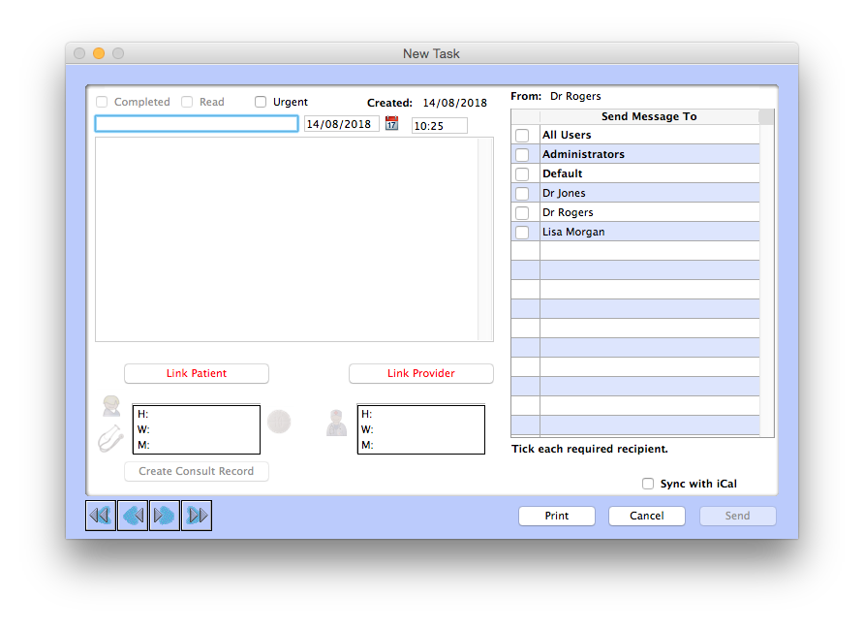Screen dimensions: 864x628
Task: Click Create Consult Record button
Action: pyautogui.click(x=197, y=471)
